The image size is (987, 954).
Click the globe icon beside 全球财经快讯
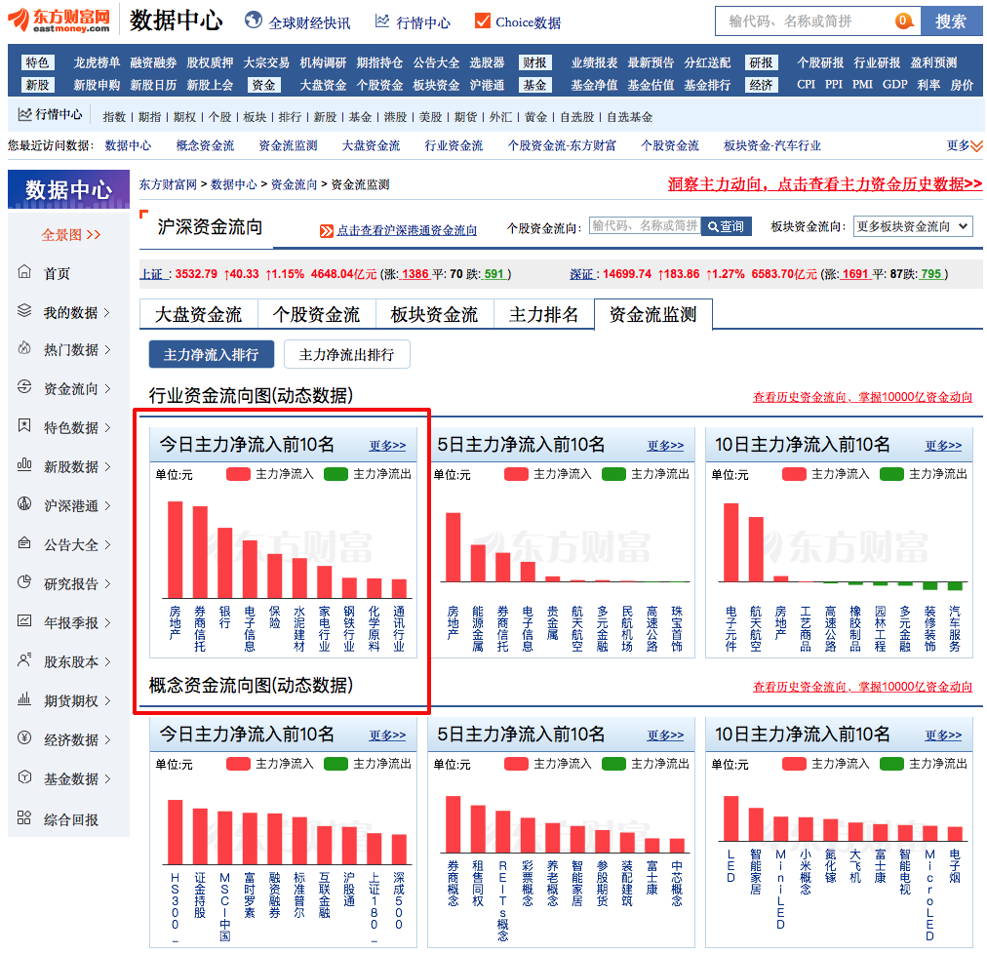click(x=254, y=20)
